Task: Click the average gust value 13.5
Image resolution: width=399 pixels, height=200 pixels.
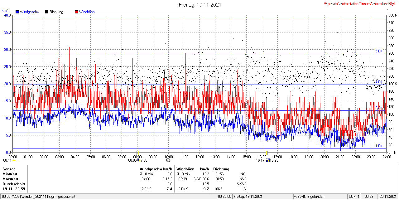Action: pos(206,184)
